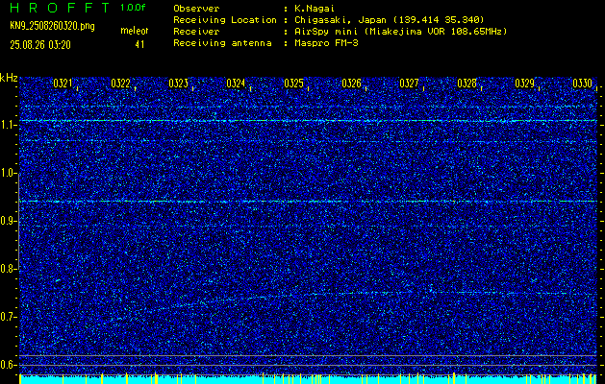Click the 0326 time marker

coord(351,84)
